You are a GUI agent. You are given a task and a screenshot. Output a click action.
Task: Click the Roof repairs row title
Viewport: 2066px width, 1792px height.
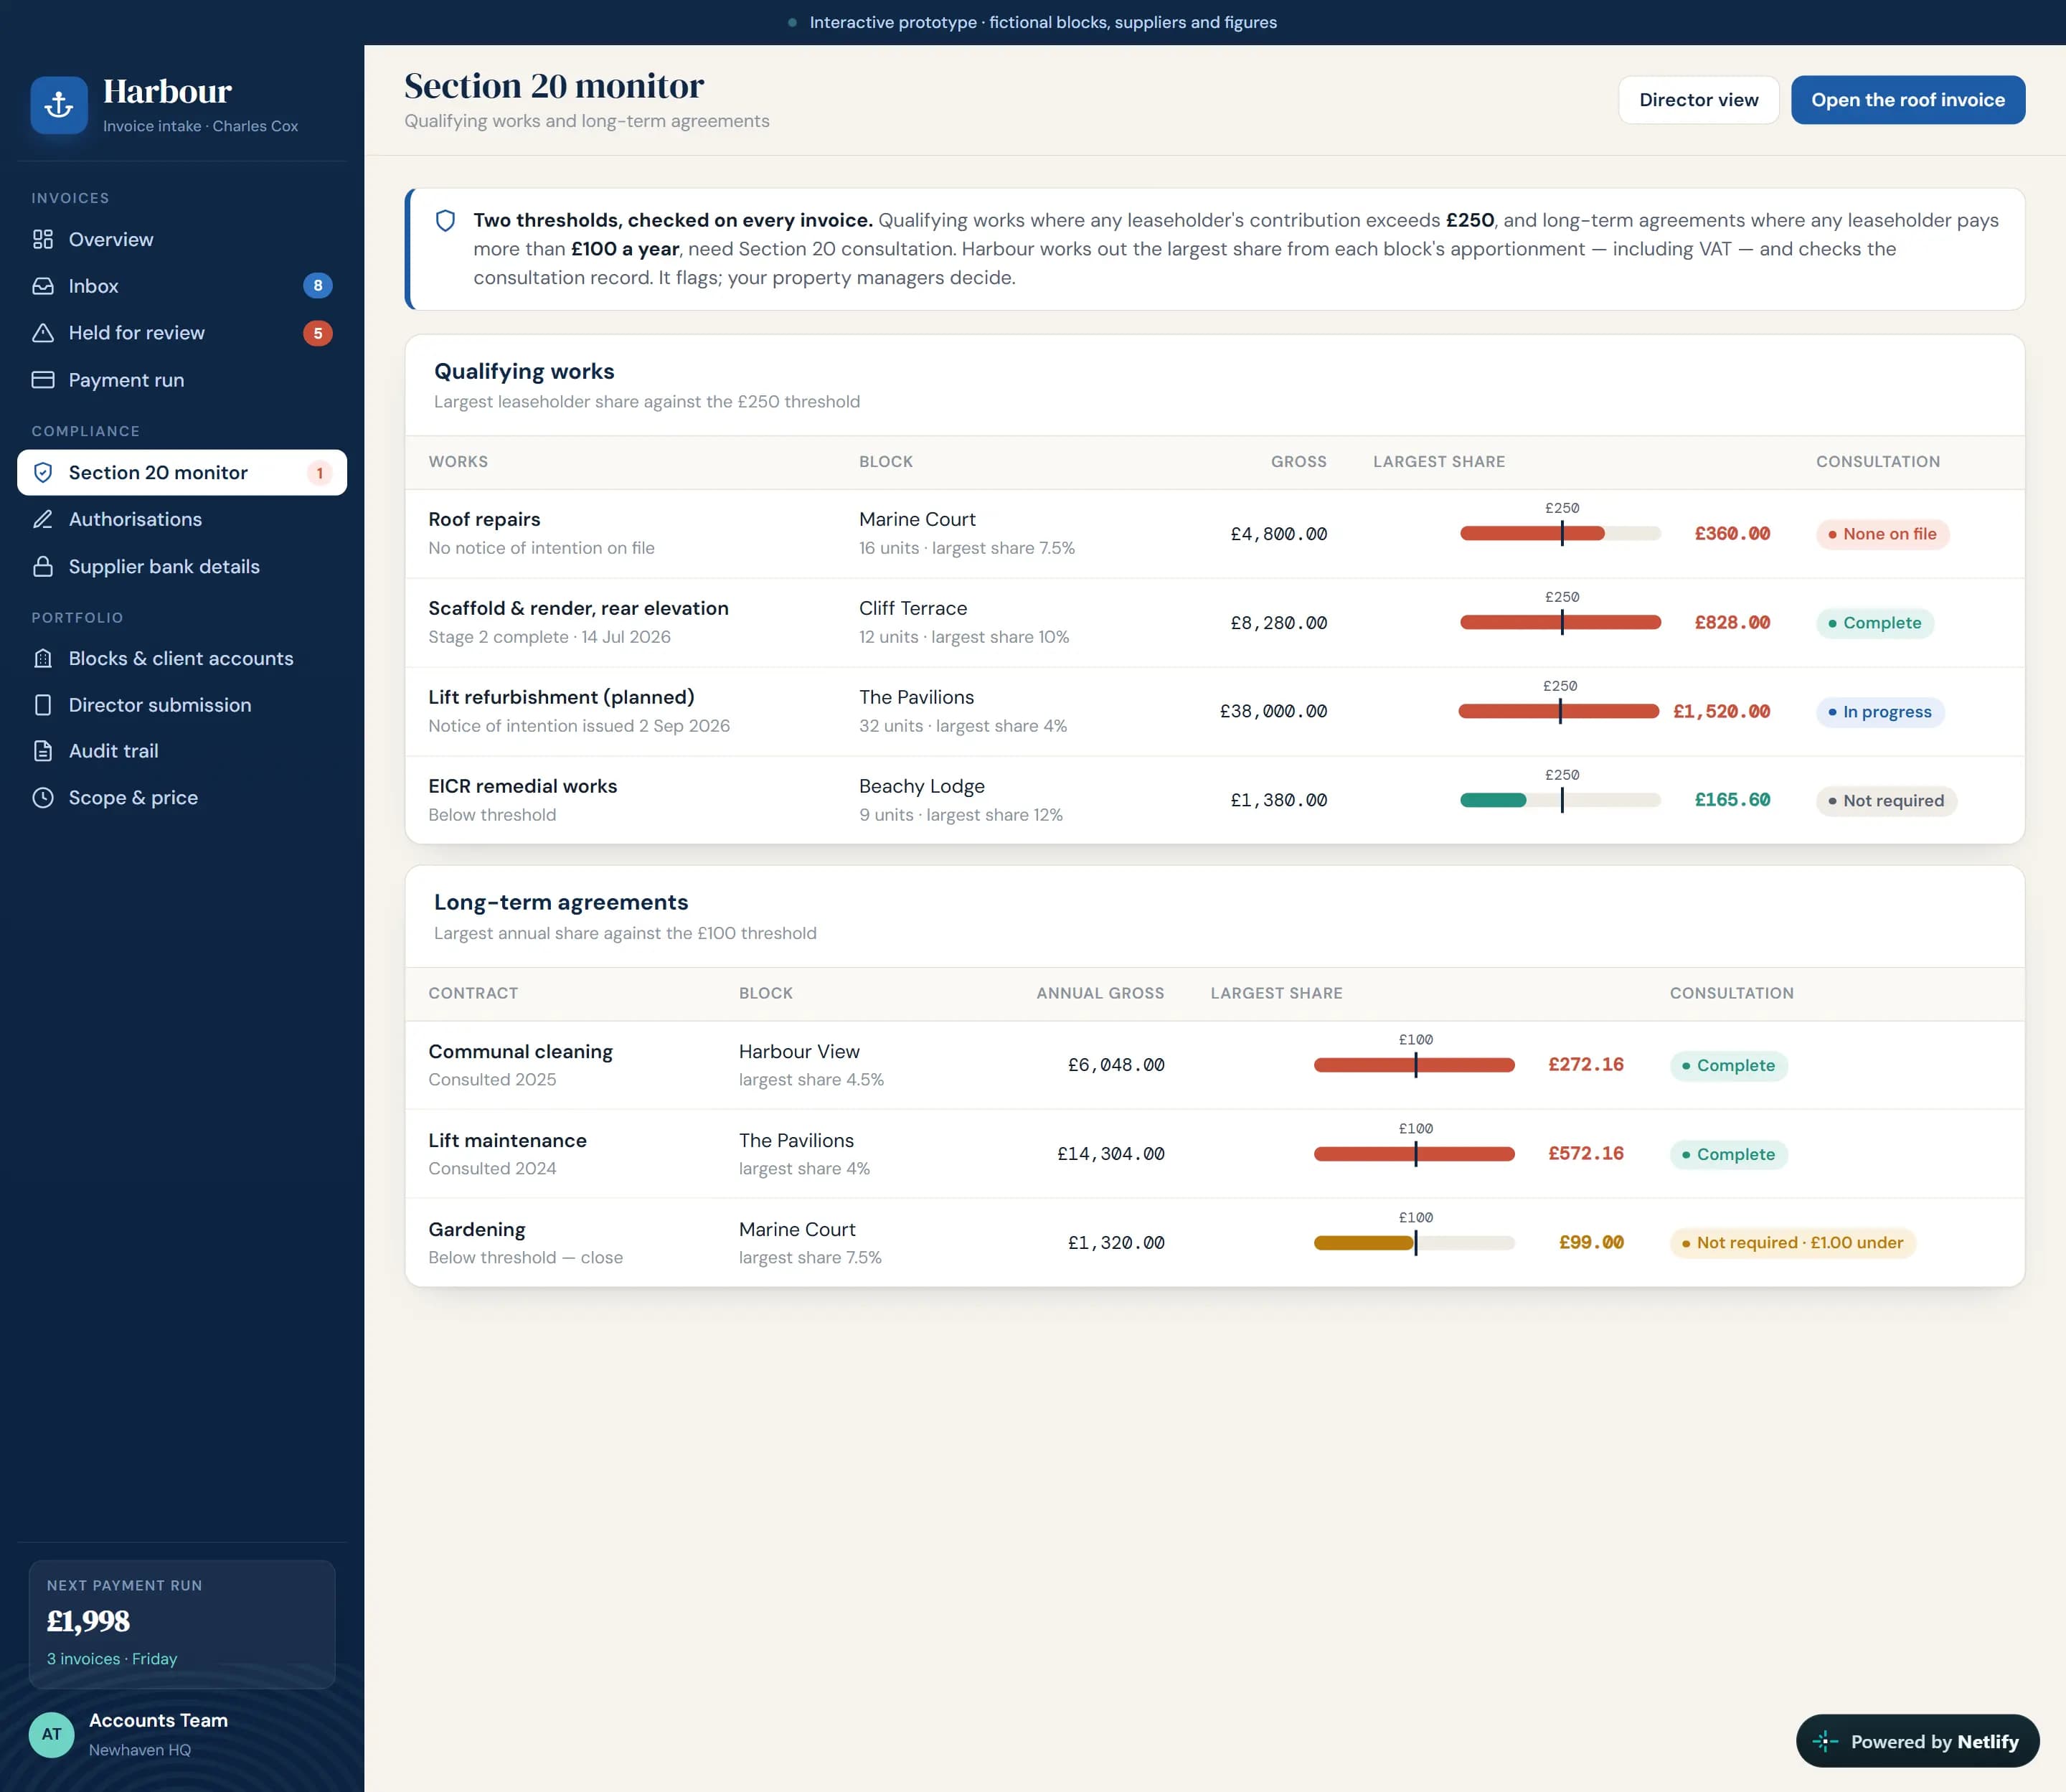pos(484,519)
